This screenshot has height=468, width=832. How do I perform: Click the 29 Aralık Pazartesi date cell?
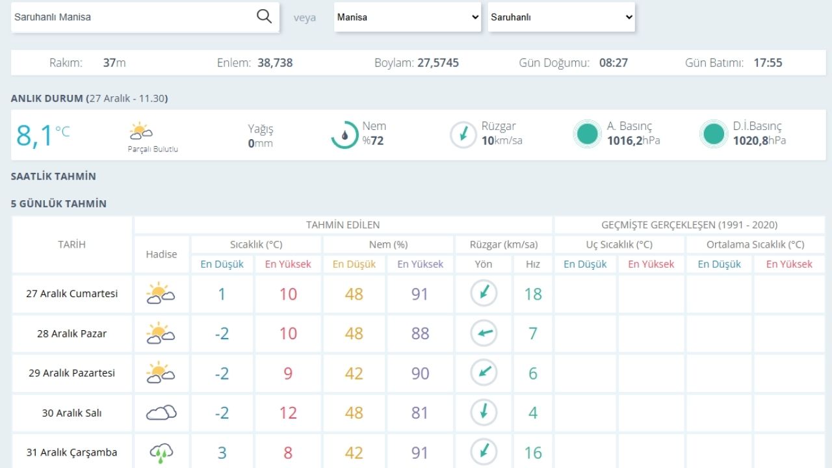pos(71,373)
